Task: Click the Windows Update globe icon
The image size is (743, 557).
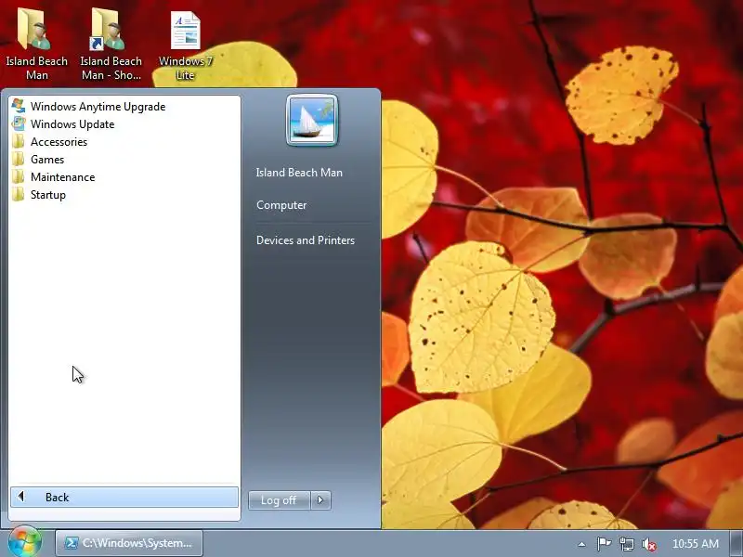Action: tap(19, 123)
